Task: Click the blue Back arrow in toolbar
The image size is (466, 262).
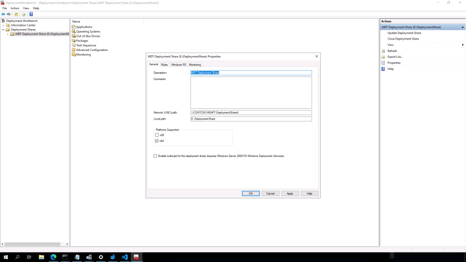Action: tap(3, 14)
